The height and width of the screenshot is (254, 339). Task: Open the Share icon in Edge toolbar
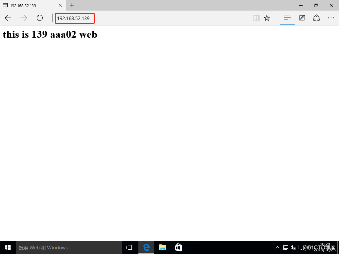pyautogui.click(x=316, y=18)
